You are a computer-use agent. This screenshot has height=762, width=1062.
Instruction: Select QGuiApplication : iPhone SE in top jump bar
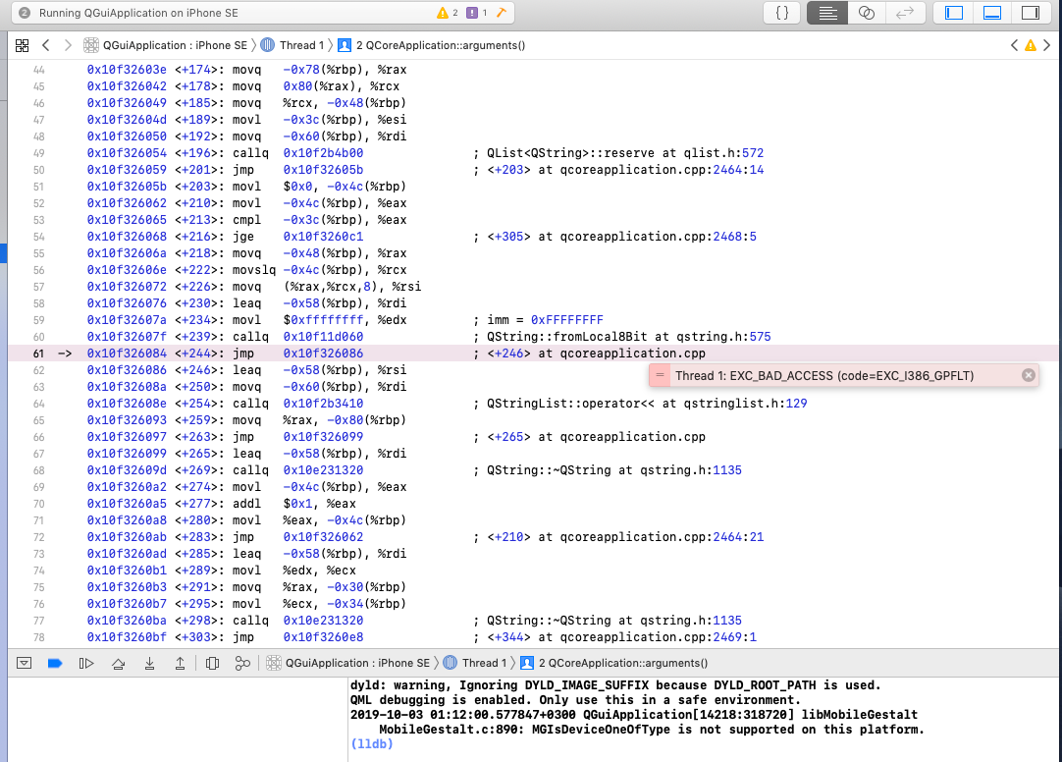pyautogui.click(x=166, y=45)
